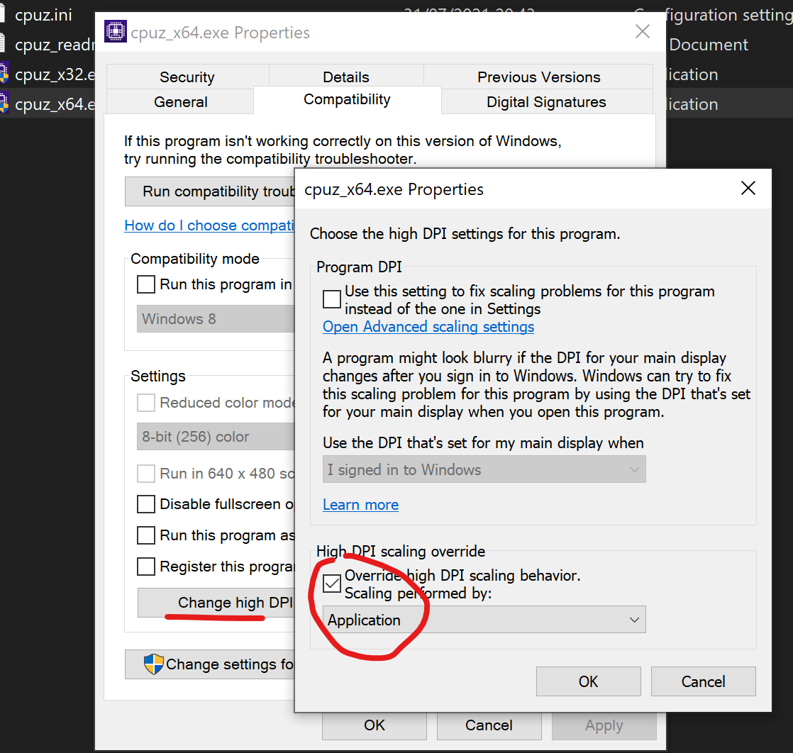The image size is (793, 753).
Task: Select the Compatibility tab
Action: coord(347,100)
